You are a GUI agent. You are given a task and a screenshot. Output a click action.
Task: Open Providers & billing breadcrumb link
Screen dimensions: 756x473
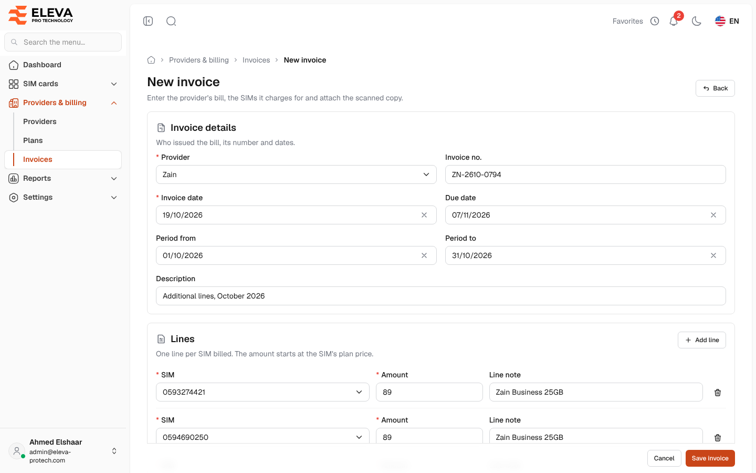(x=199, y=60)
